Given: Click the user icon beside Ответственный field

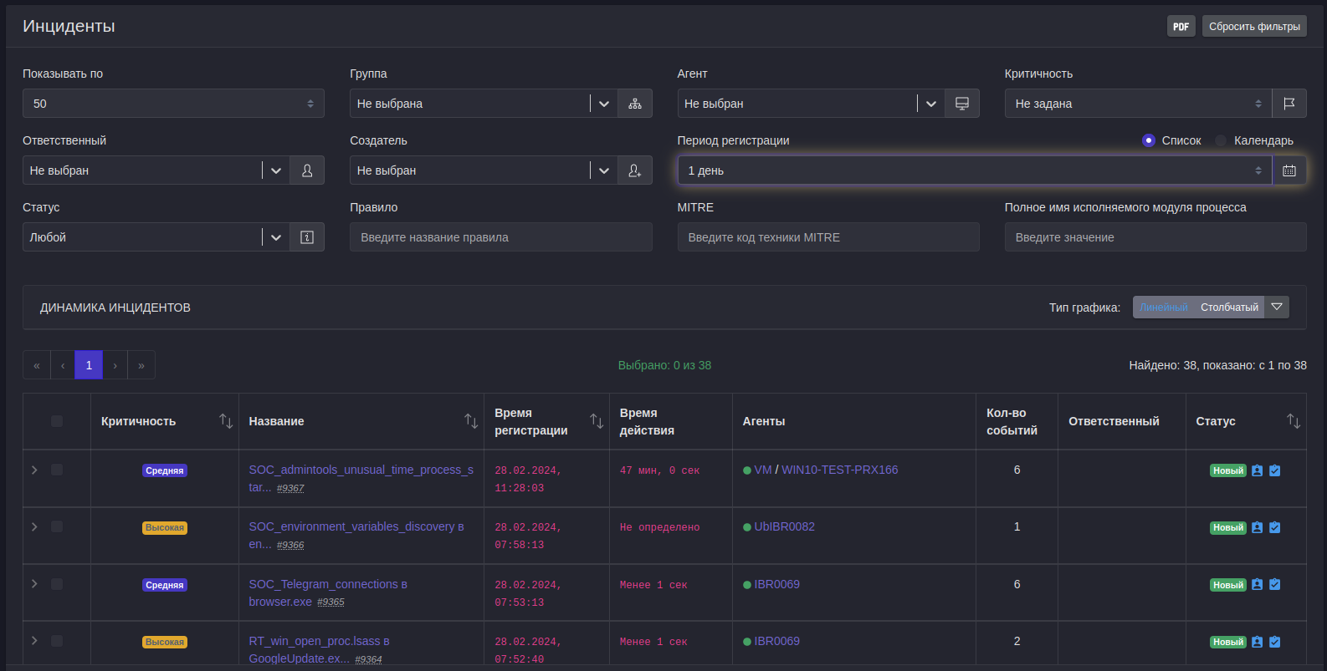Looking at the screenshot, I should (x=307, y=170).
